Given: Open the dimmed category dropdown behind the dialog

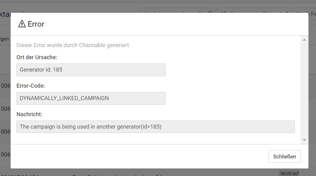Looking at the screenshot, I should pyautogui.click(x=254, y=11).
